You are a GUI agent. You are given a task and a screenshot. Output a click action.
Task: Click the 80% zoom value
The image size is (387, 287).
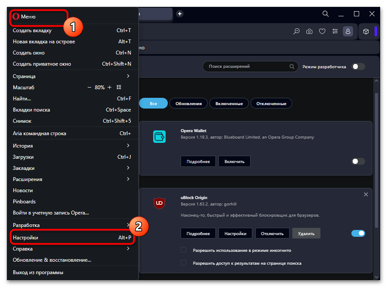click(100, 88)
